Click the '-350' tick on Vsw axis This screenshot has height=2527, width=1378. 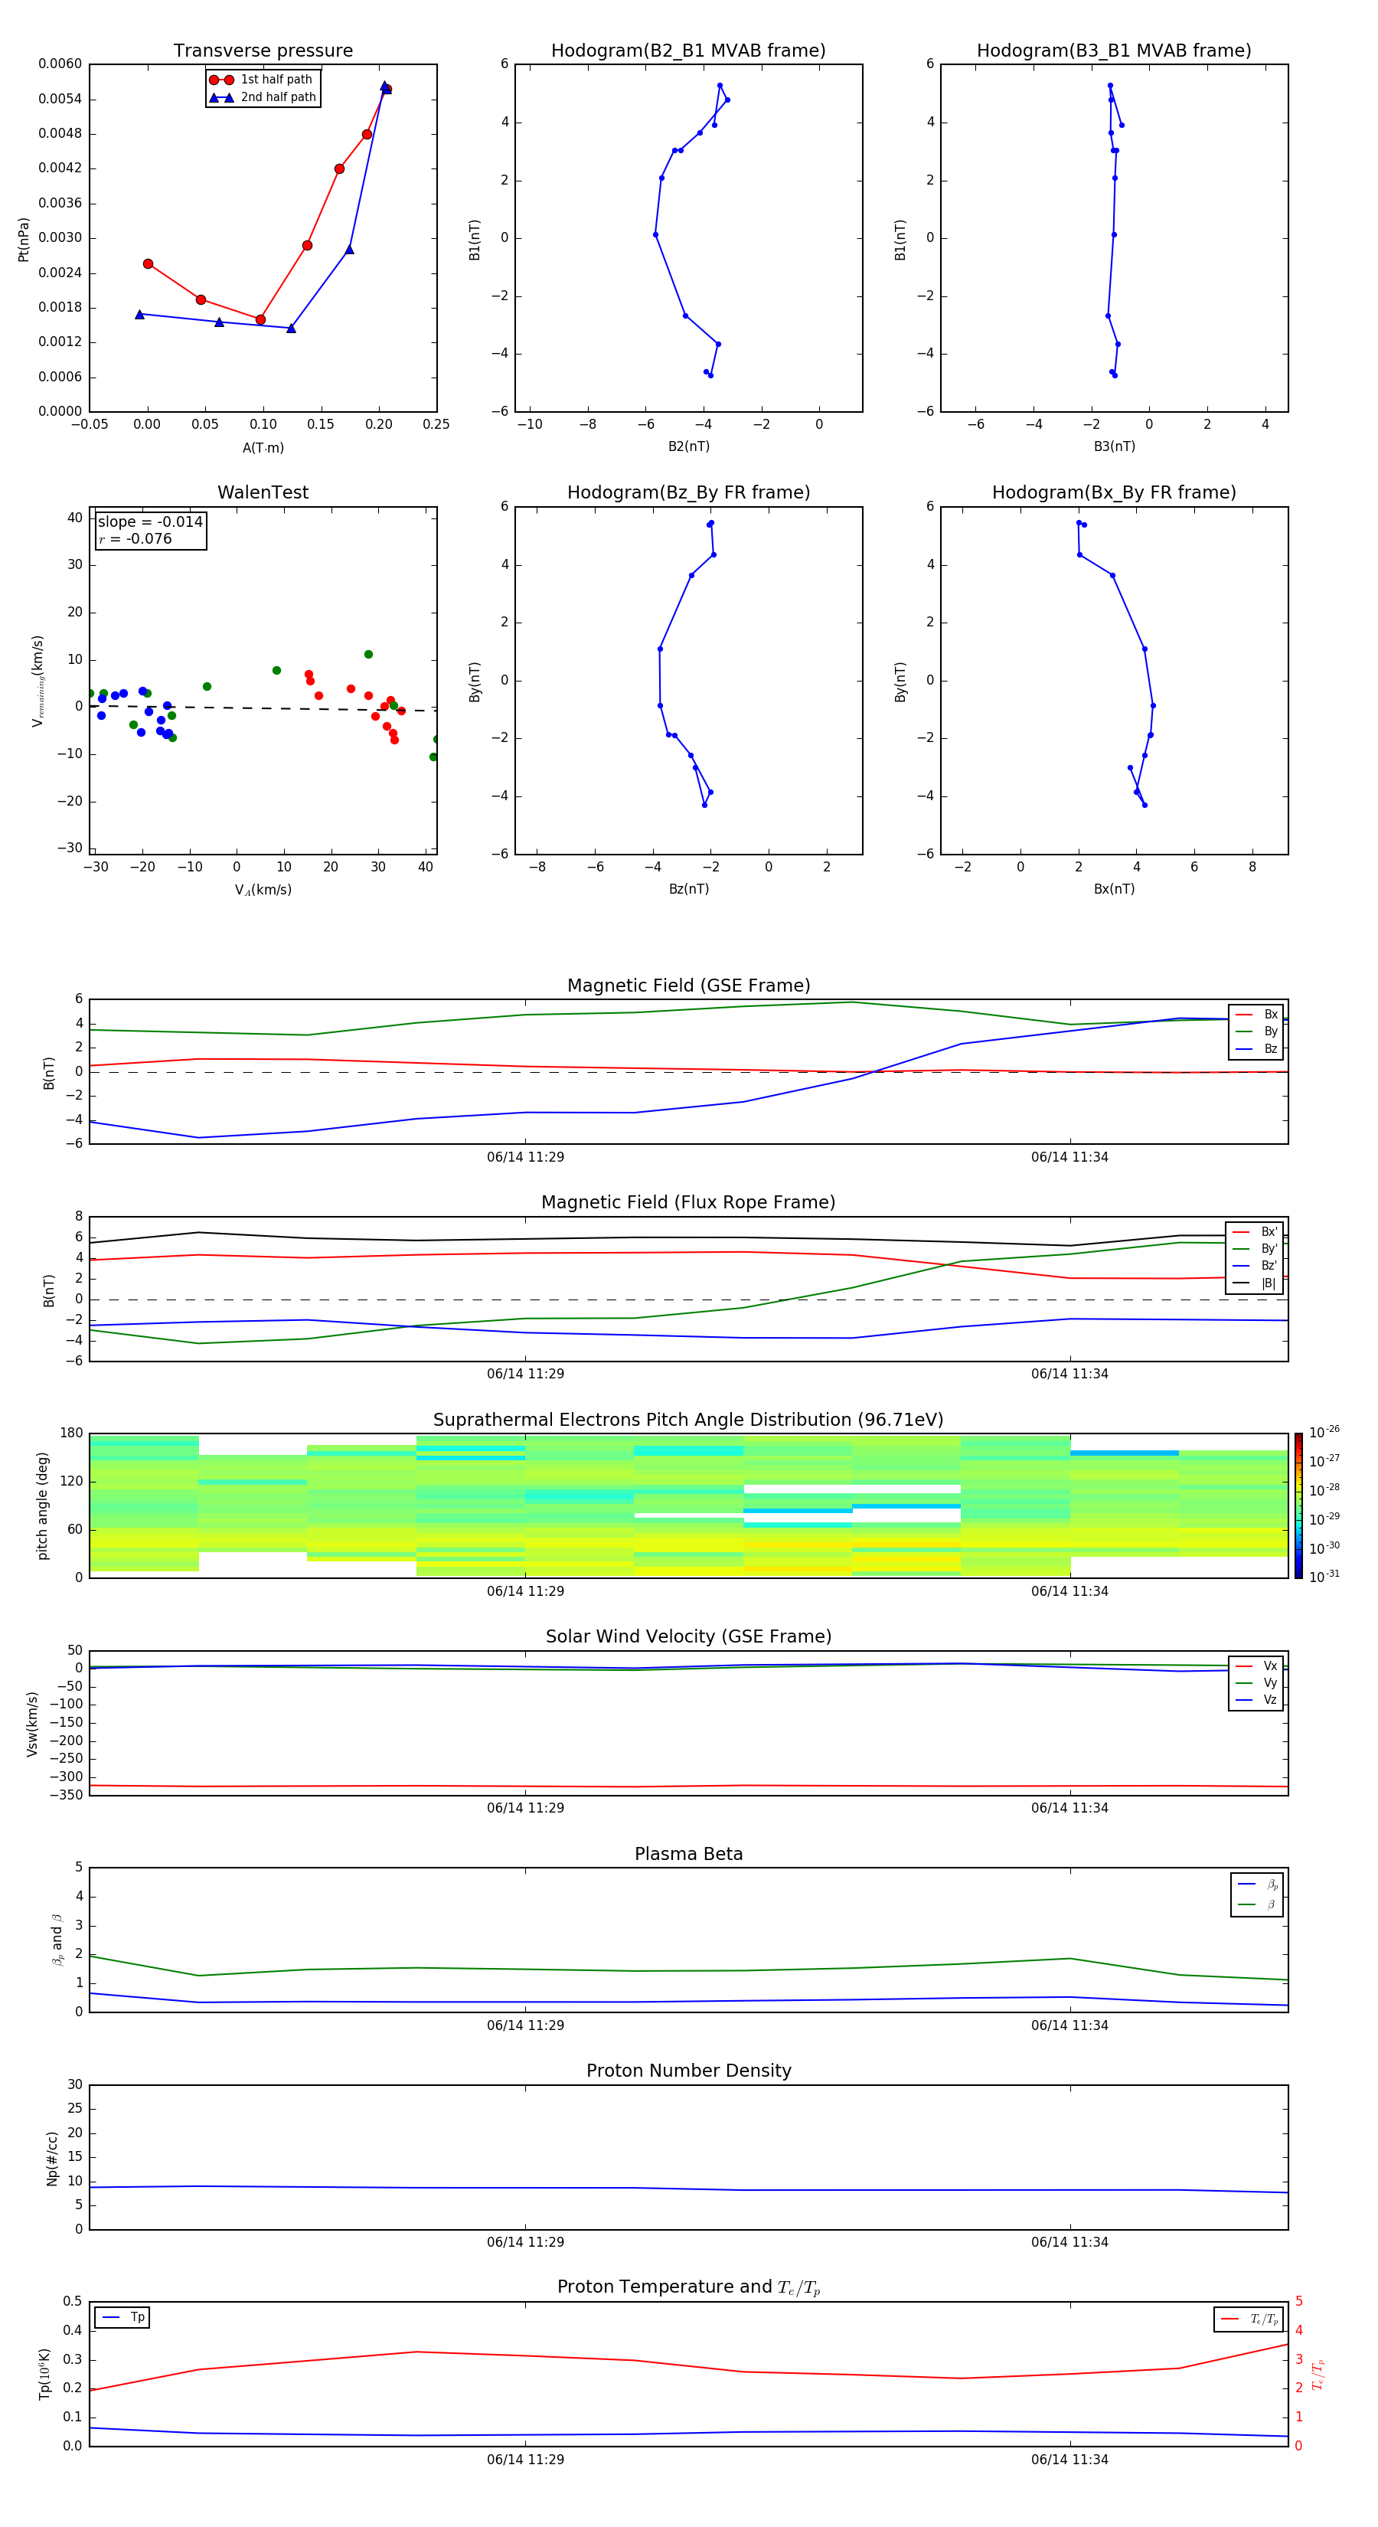pos(67,1795)
